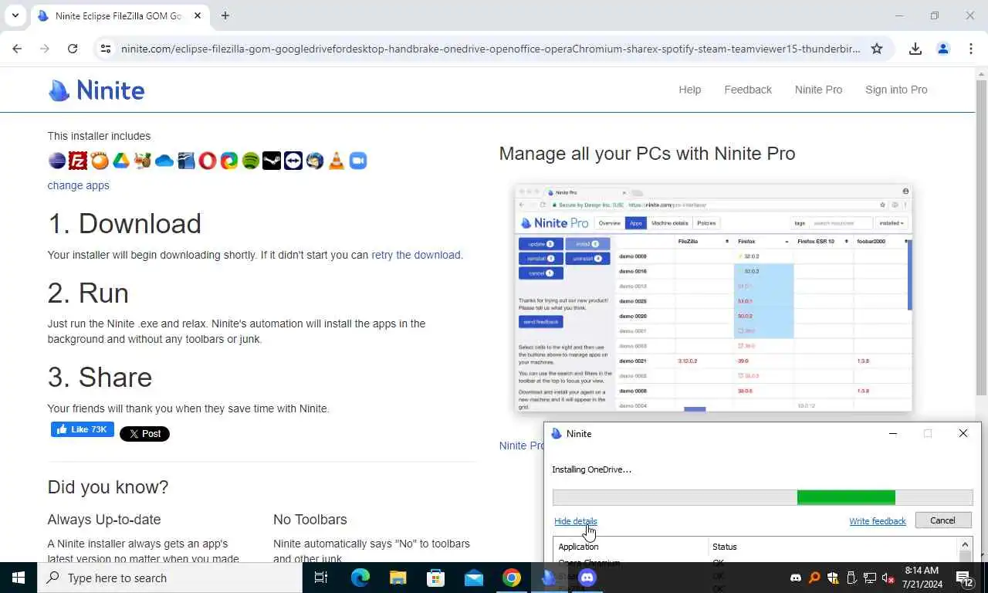Open Microsoft Store from taskbar

pos(436,578)
